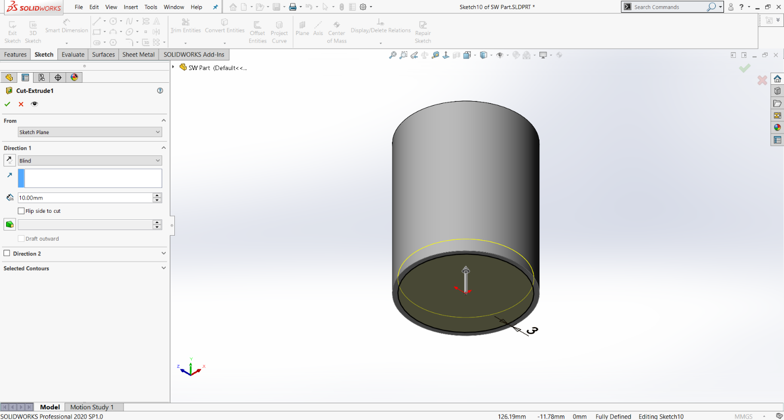The width and height of the screenshot is (784, 420).
Task: Open the Insert menu
Action: (131, 7)
